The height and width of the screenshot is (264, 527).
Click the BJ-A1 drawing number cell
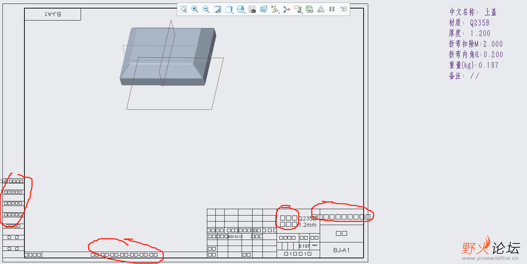342,250
